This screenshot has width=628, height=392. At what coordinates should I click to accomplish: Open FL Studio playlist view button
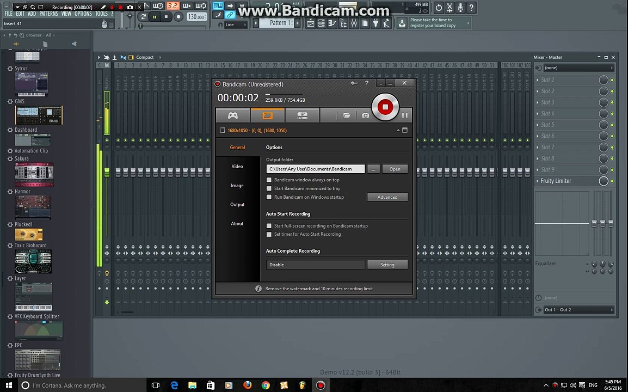point(310,23)
